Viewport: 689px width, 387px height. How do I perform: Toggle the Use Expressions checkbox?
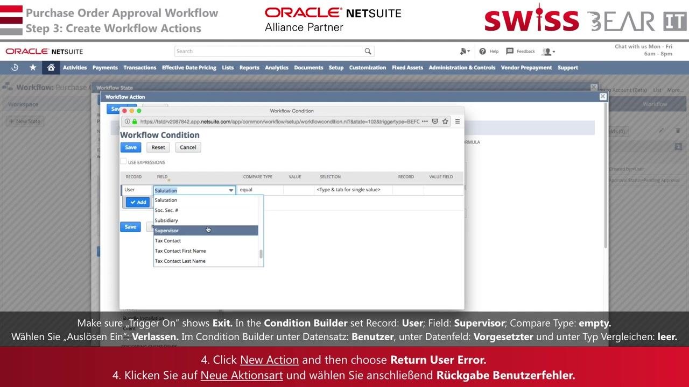[123, 161]
